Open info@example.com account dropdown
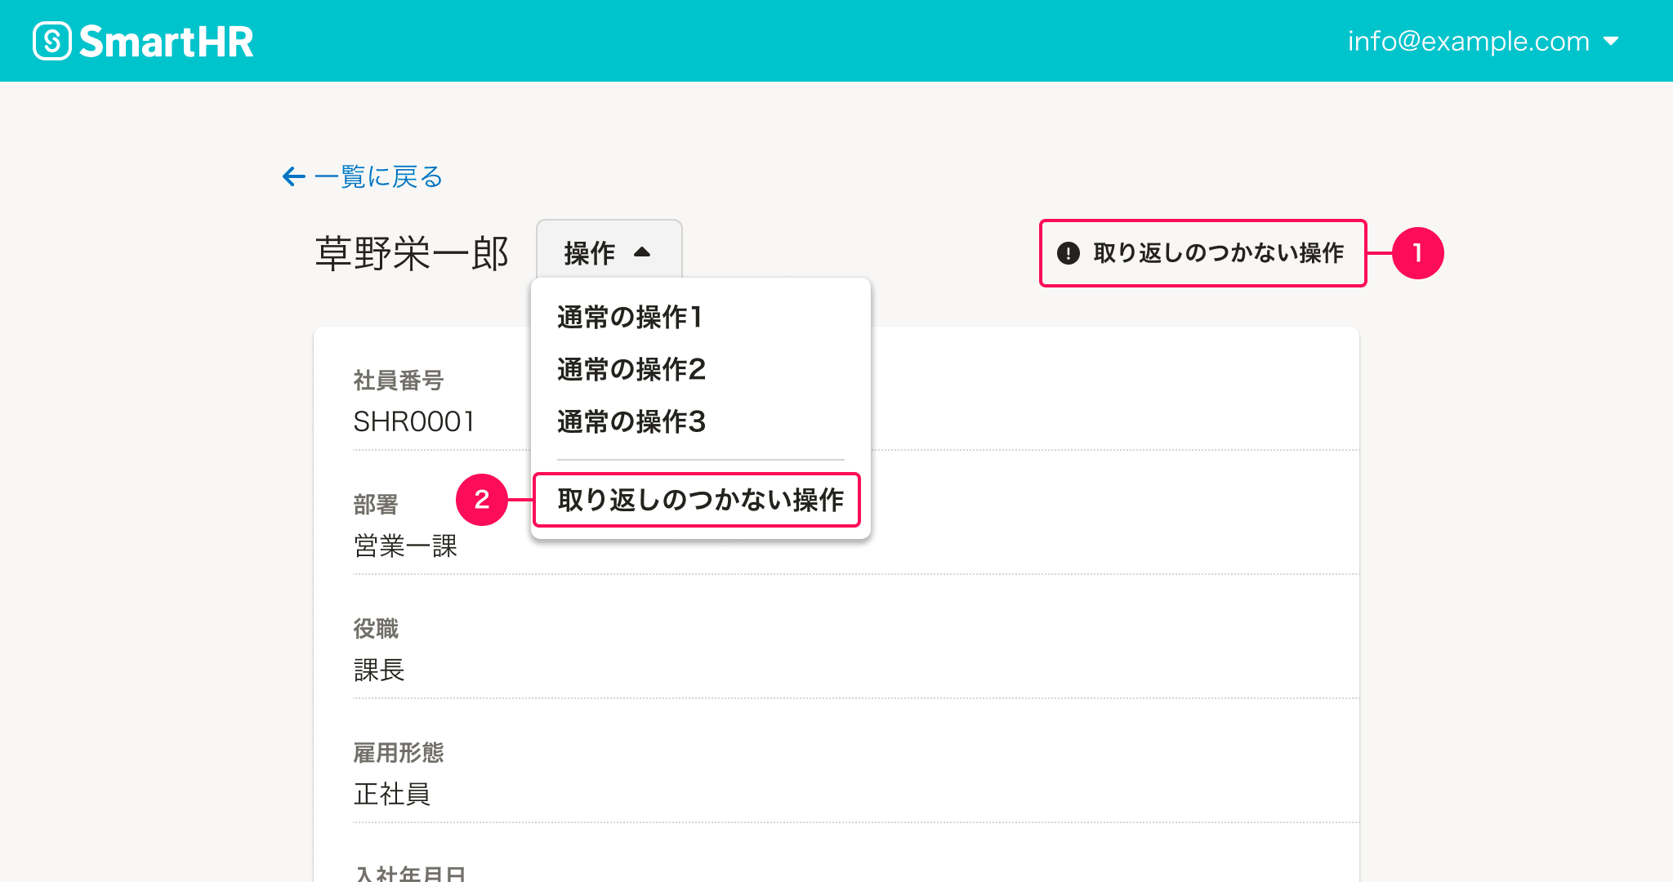1673x882 pixels. 1468,41
